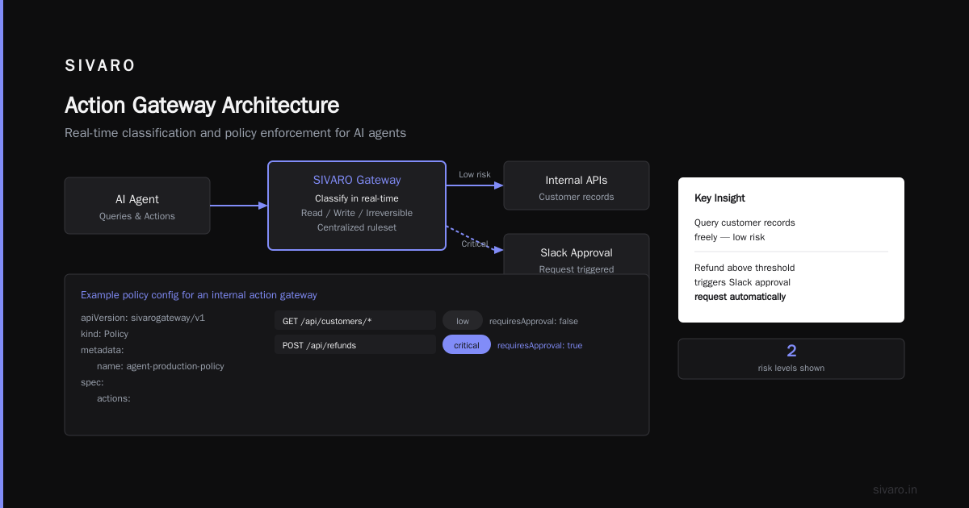Click 'name: agent-production-policy' line
The width and height of the screenshot is (969, 508).
tap(161, 366)
